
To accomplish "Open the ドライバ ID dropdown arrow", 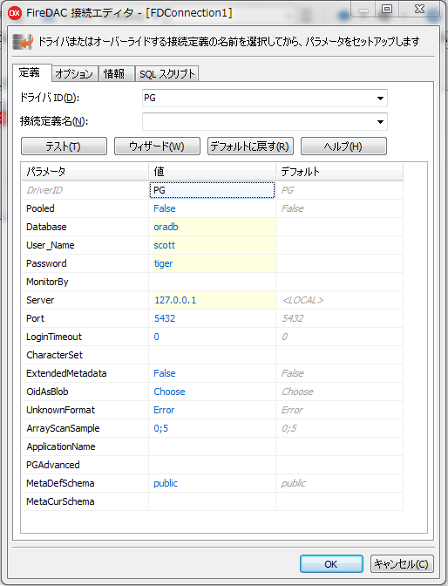I will pyautogui.click(x=380, y=99).
